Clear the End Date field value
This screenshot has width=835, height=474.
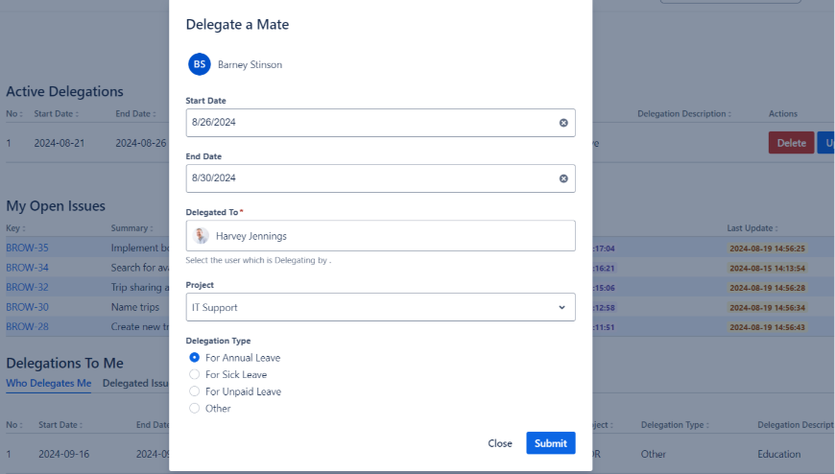tap(563, 178)
